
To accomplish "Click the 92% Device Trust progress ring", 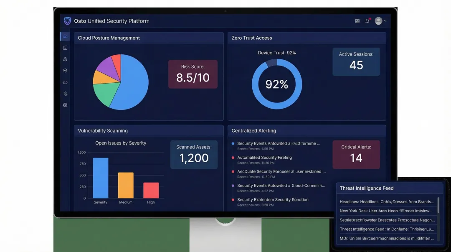I will [x=276, y=84].
